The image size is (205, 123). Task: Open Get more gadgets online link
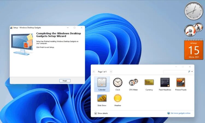(180, 113)
